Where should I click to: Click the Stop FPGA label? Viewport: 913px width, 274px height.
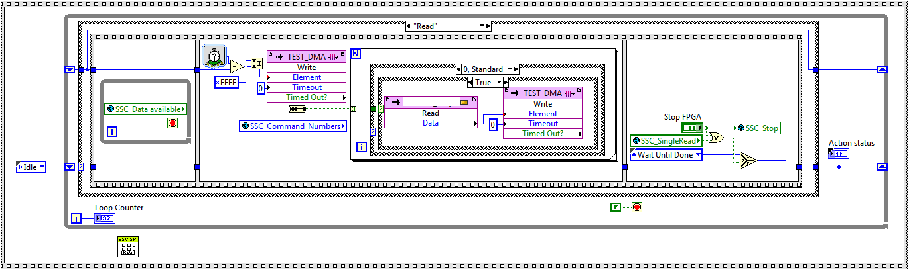(x=683, y=117)
